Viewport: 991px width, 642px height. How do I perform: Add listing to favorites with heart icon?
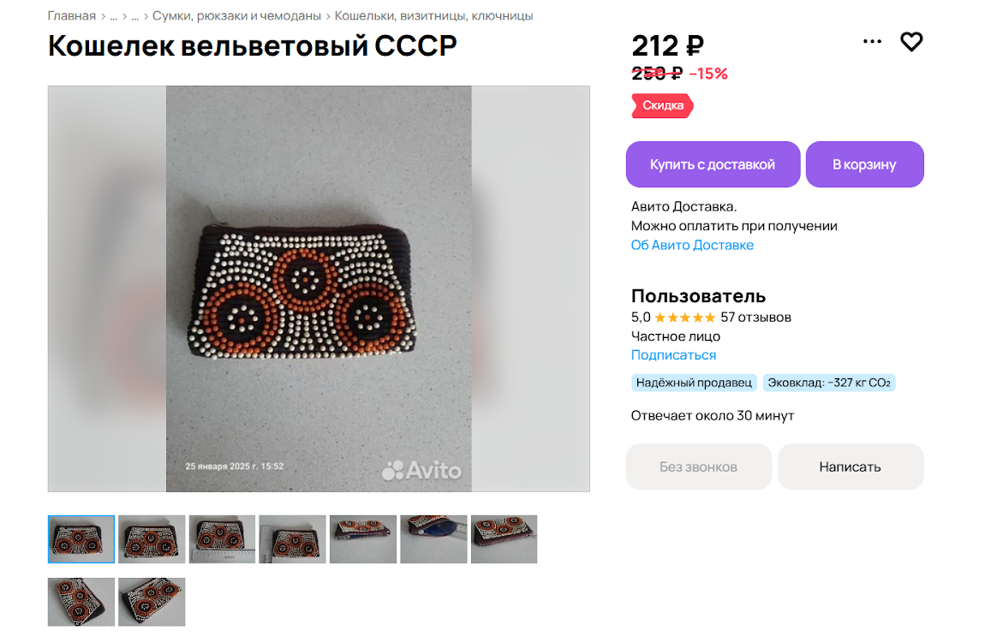pos(910,42)
